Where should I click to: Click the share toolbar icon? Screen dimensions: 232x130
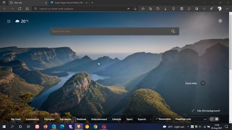pyautogui.click(x=212, y=9)
